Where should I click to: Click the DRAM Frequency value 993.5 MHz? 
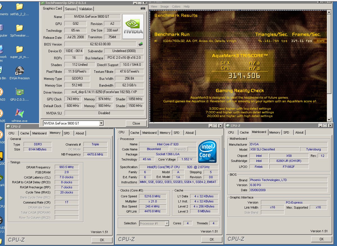(67, 167)
